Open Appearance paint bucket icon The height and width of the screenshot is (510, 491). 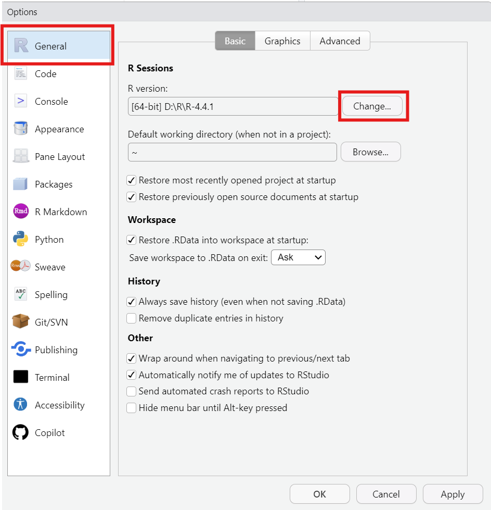click(x=21, y=128)
